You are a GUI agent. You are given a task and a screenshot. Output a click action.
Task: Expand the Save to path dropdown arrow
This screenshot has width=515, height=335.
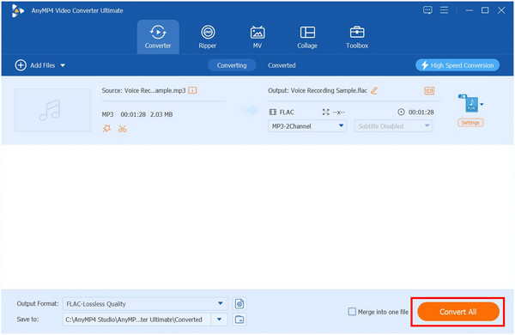click(x=220, y=320)
